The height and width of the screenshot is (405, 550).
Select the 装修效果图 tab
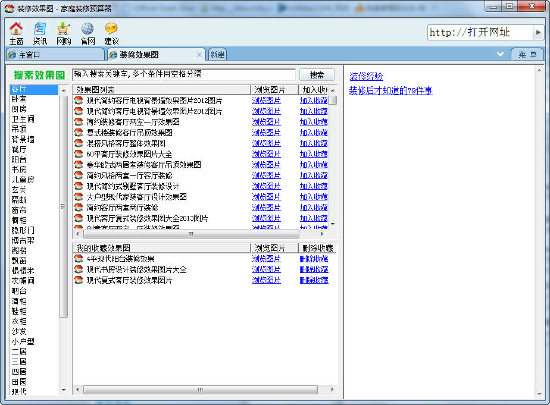click(x=157, y=55)
